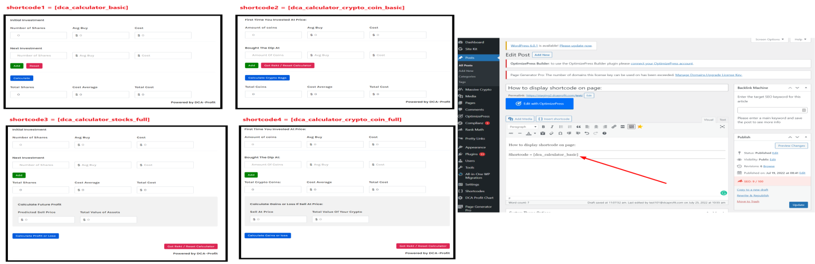Enable distraction-free writing mode icon
The height and width of the screenshot is (264, 815).
722,127
